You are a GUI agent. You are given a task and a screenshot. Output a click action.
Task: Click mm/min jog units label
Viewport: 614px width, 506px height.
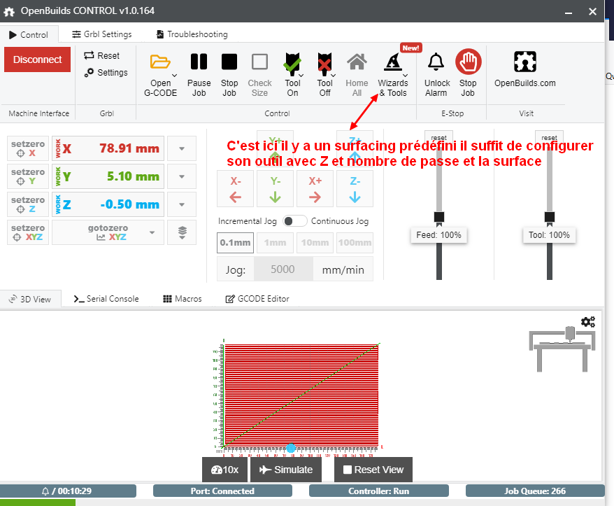tap(343, 269)
